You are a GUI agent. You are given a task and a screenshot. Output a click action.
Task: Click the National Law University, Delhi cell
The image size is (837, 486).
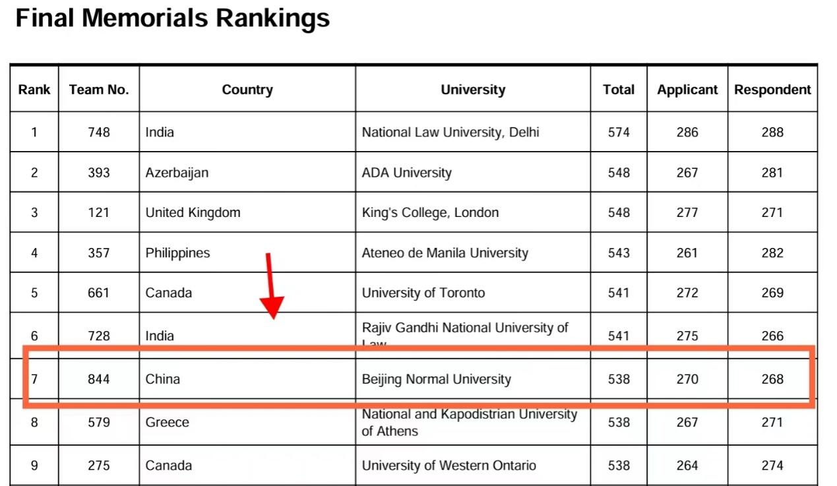(450, 133)
